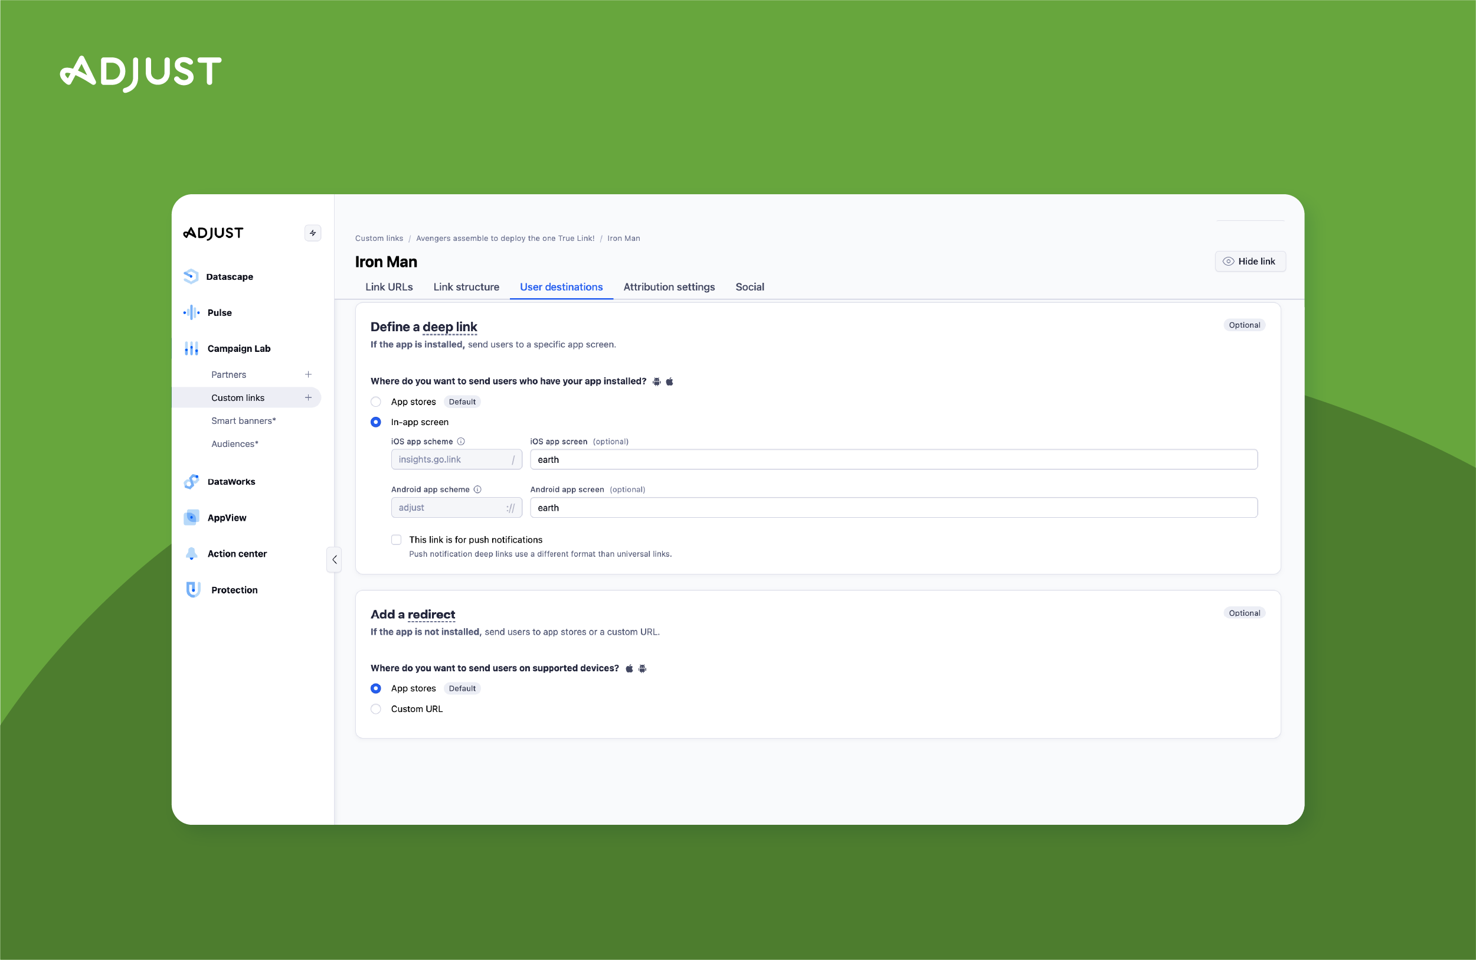Click the Protection shield icon

pos(193,590)
